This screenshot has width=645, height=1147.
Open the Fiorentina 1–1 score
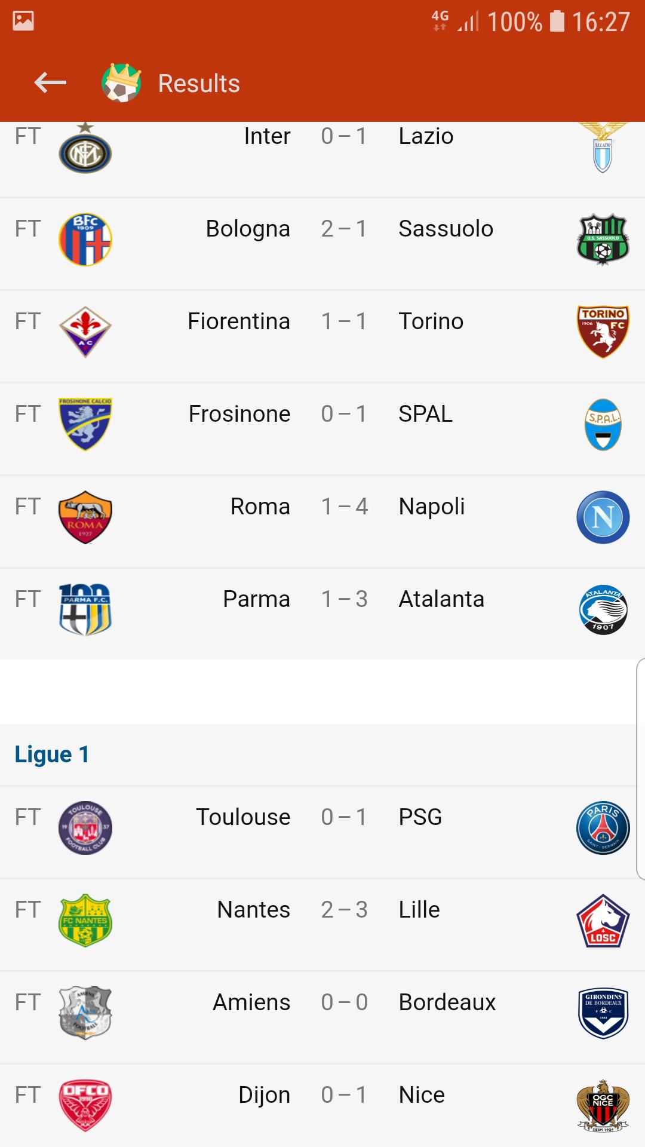tap(344, 321)
